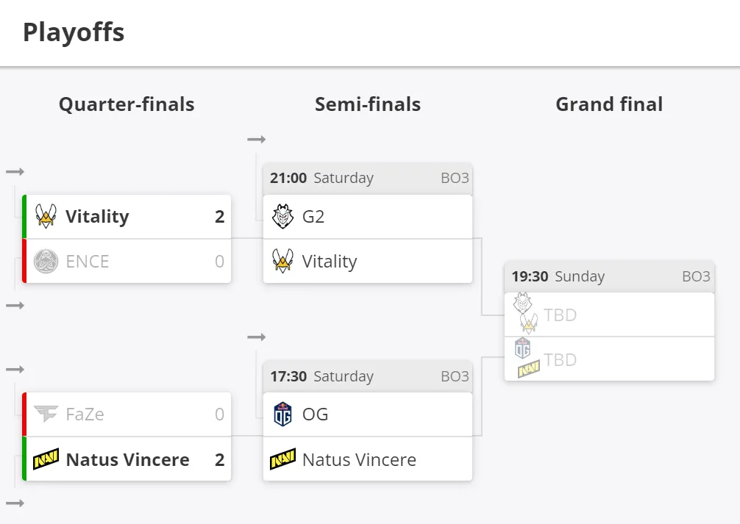Select the first TBD grand final slot

point(609,315)
